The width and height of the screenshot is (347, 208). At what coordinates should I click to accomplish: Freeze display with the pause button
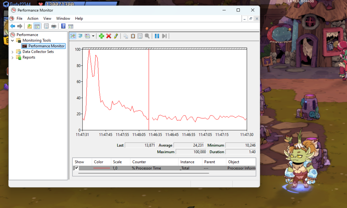[x=157, y=36]
